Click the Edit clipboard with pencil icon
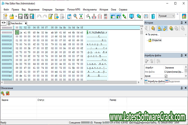Viewport: 188px width, 125px height. click(50, 16)
